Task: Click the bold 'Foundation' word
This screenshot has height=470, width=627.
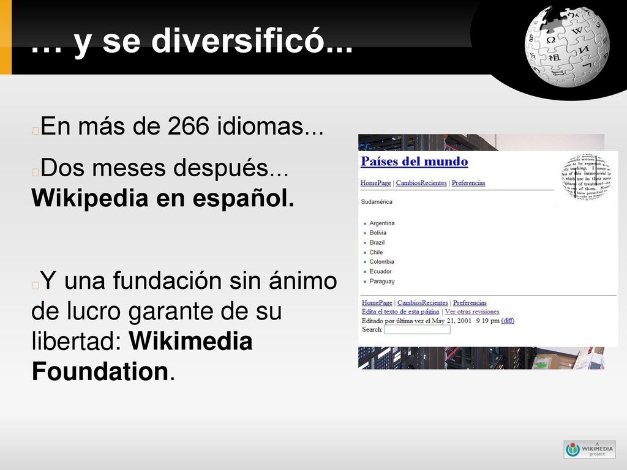Action: (100, 371)
